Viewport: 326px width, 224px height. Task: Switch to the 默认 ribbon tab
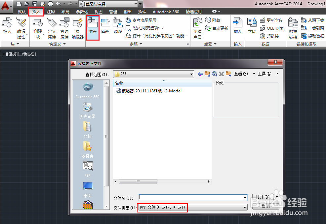coord(21,12)
